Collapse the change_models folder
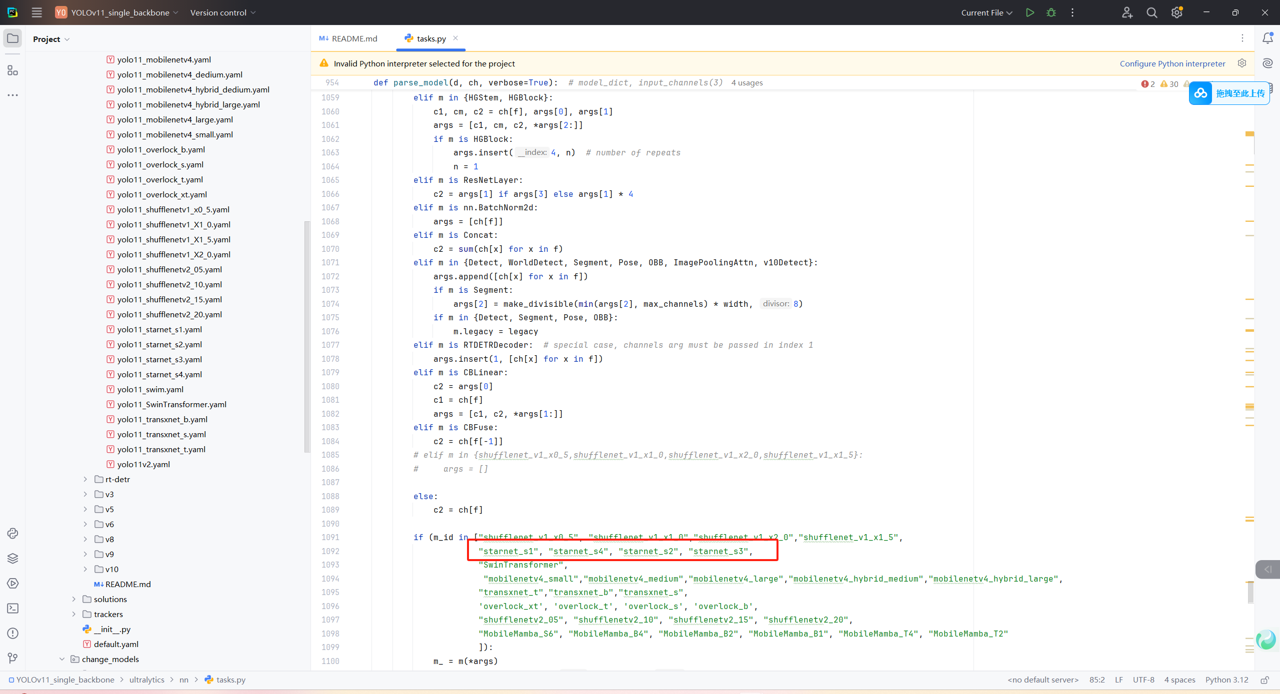Screen dimensions: 1280x694 [x=62, y=659]
